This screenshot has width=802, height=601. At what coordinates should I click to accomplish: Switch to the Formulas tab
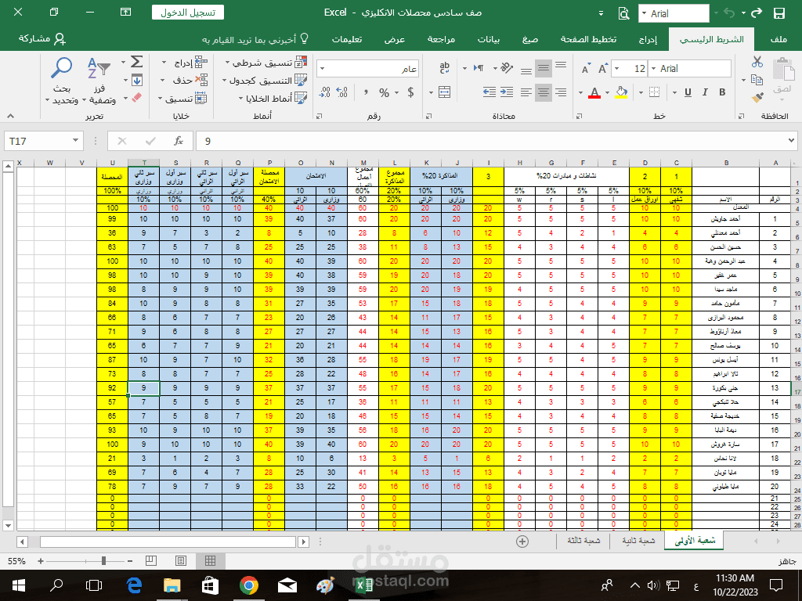[530, 39]
